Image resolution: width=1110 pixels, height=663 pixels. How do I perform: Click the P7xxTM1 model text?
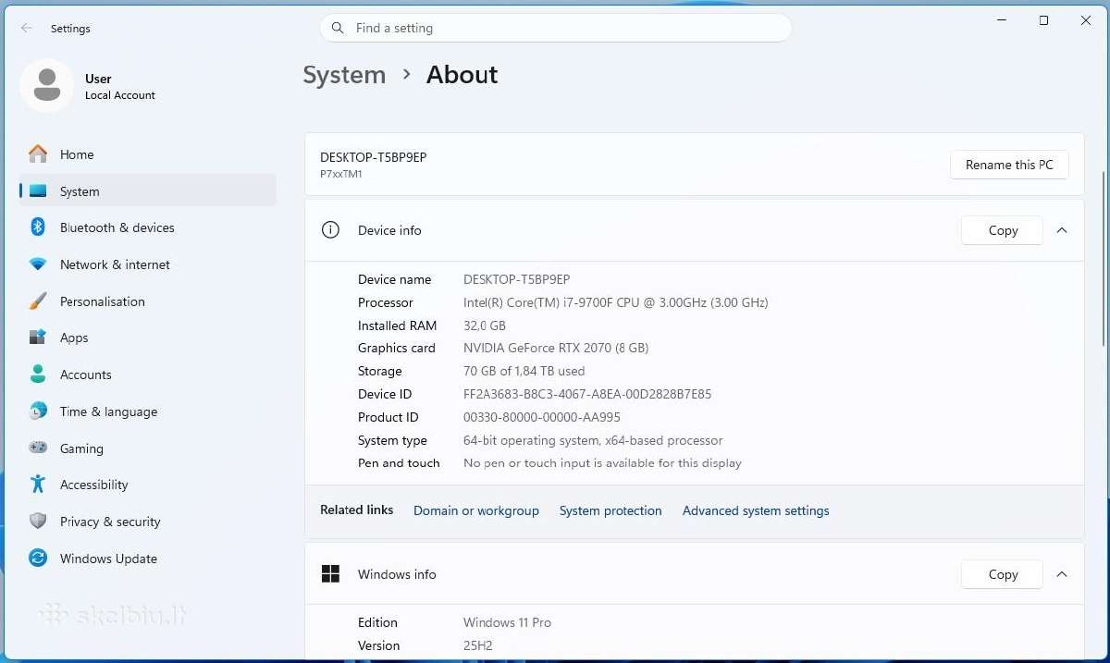click(x=341, y=174)
